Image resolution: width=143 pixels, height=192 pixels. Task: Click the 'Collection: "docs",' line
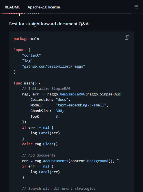[x=50, y=100]
